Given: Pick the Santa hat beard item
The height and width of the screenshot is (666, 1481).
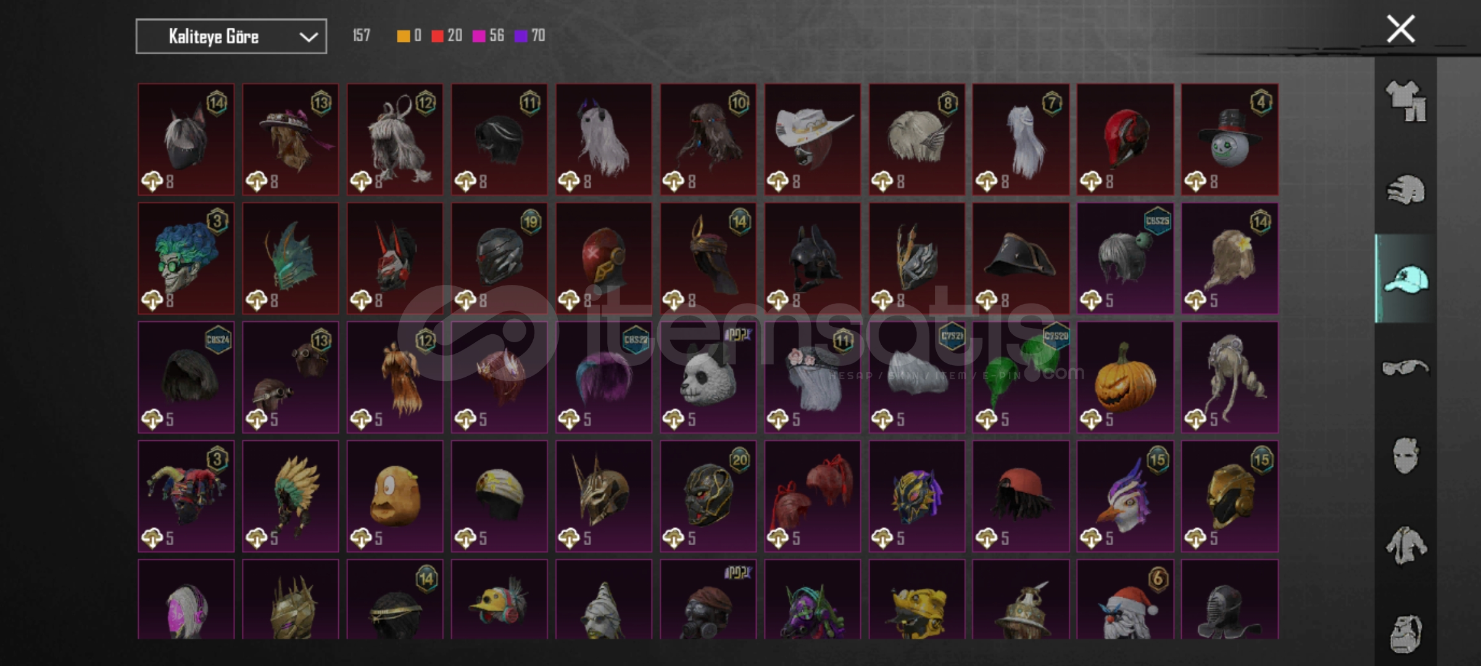Looking at the screenshot, I should (x=1126, y=599).
